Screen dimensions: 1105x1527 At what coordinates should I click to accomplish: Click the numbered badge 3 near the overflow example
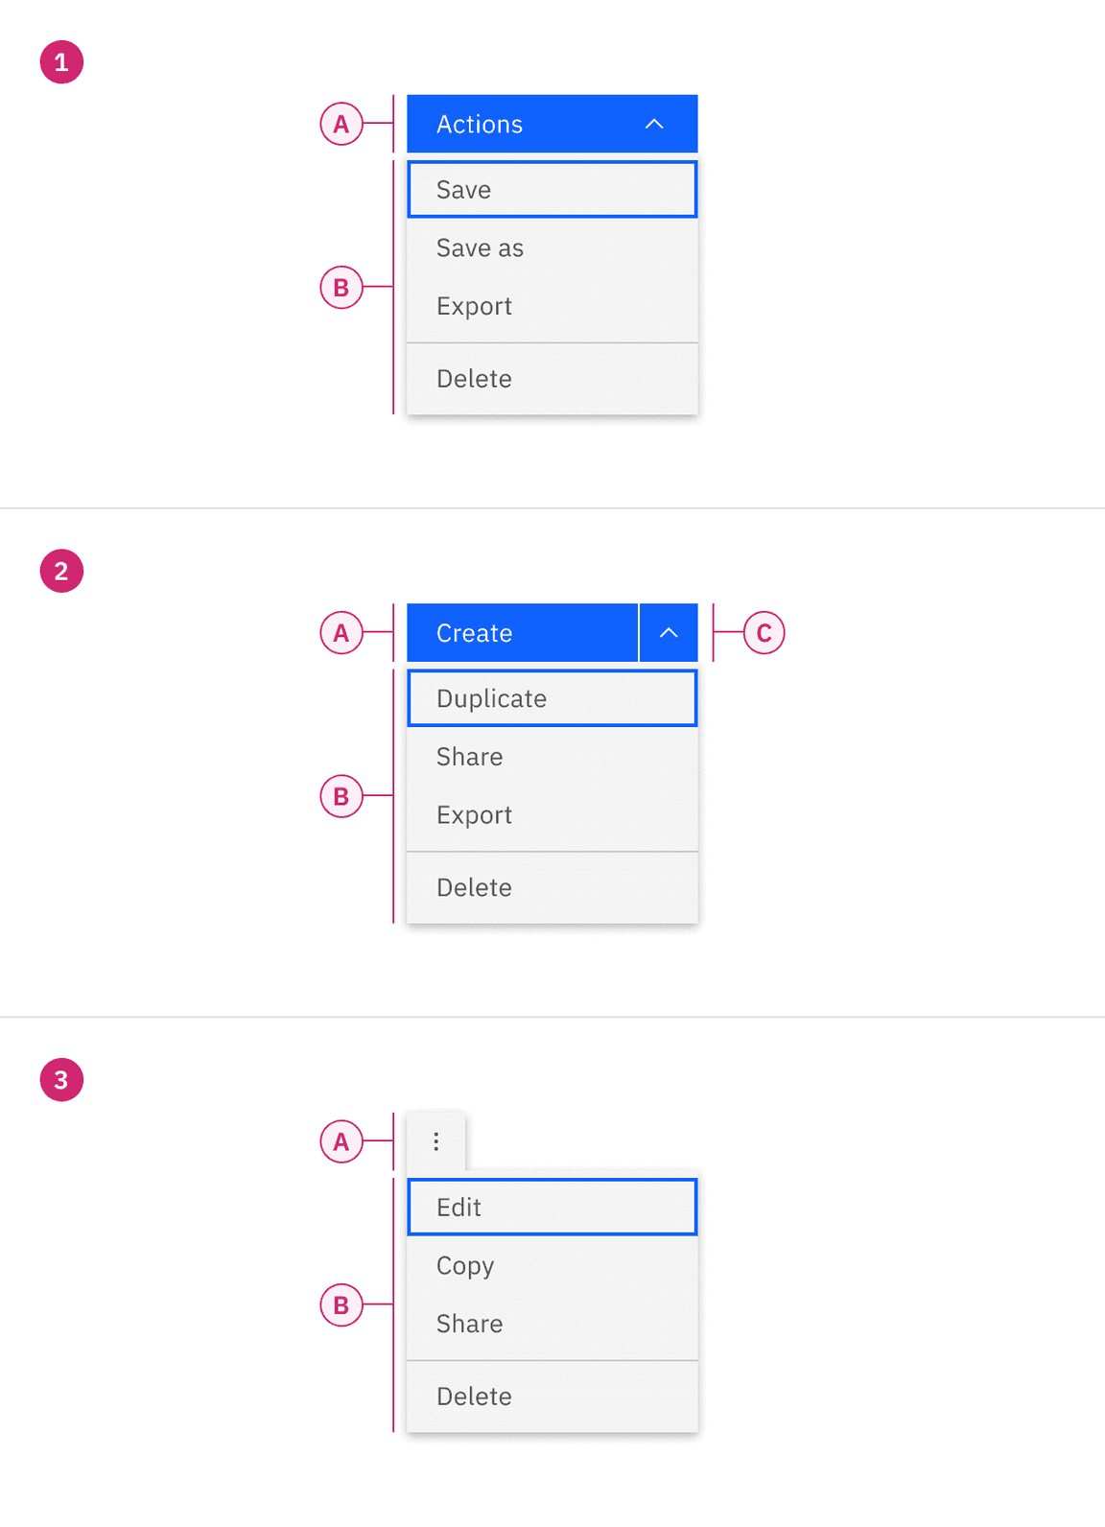coord(61,1079)
